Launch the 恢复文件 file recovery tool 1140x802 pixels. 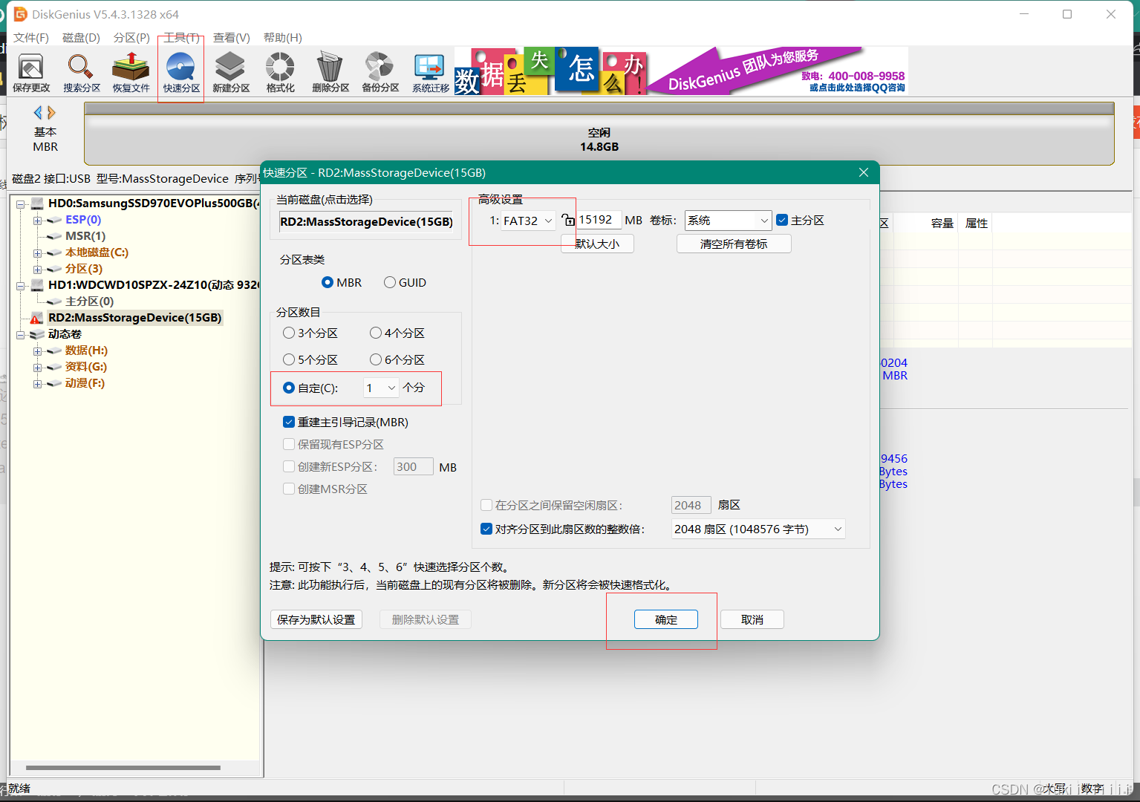click(x=131, y=73)
